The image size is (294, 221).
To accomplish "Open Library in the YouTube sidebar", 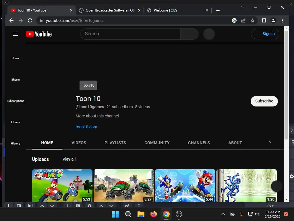I will tap(16, 122).
